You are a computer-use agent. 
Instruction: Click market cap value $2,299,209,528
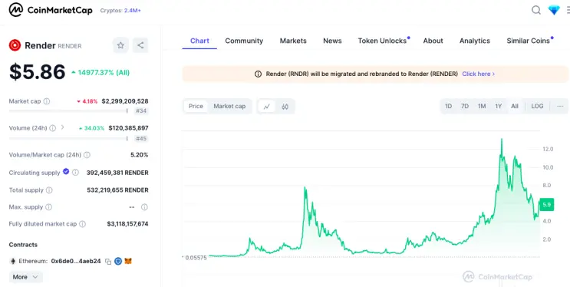pos(125,101)
